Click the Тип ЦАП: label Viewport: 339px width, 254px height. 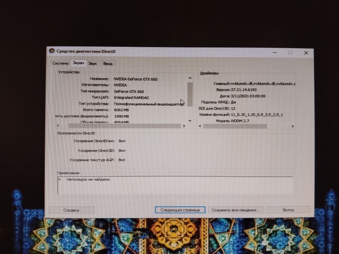100,97
